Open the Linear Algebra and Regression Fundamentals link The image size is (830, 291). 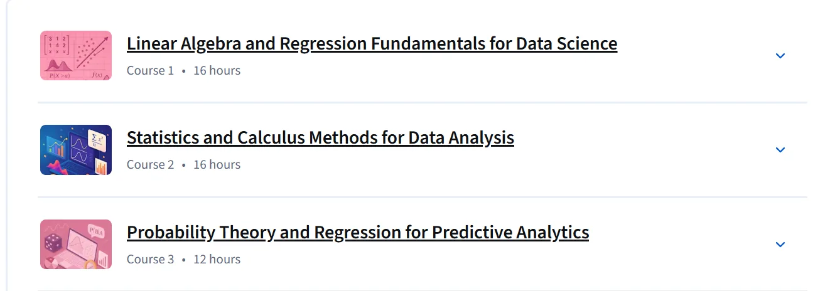click(372, 43)
